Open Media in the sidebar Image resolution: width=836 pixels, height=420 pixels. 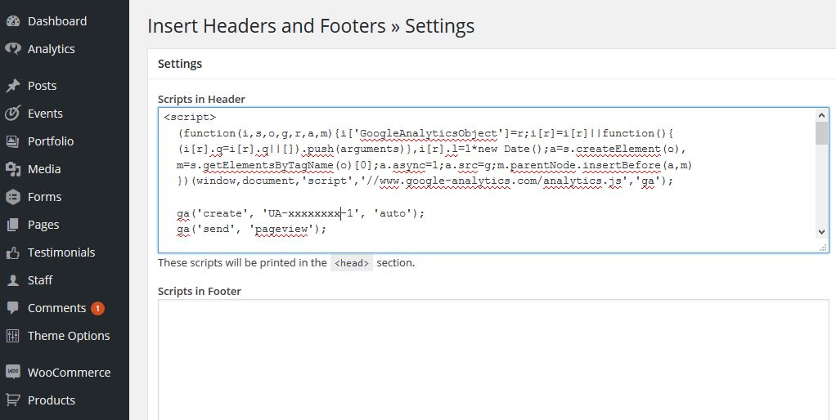pos(44,169)
